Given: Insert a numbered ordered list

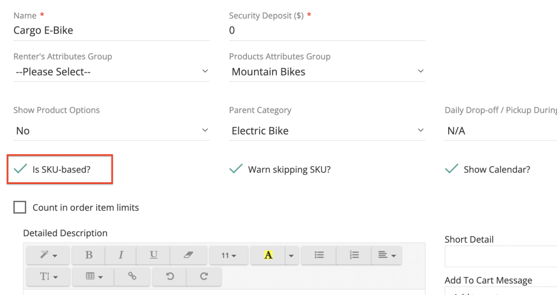Looking at the screenshot, I should click(x=354, y=255).
